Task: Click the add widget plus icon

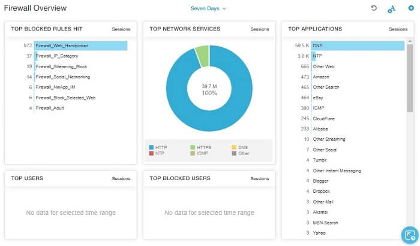Action: 411,8
